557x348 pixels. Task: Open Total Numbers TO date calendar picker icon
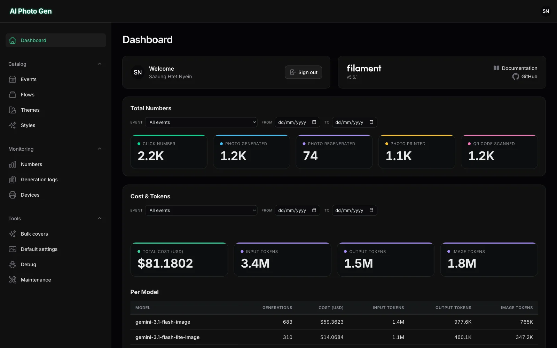point(371,122)
